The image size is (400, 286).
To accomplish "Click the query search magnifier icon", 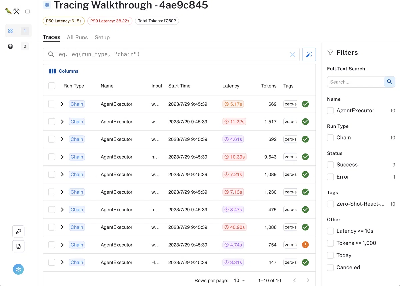I will [x=51, y=54].
